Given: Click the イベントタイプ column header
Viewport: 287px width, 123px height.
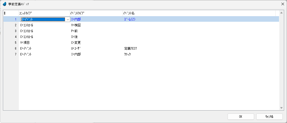Looking at the screenshot, I should click(x=96, y=13).
